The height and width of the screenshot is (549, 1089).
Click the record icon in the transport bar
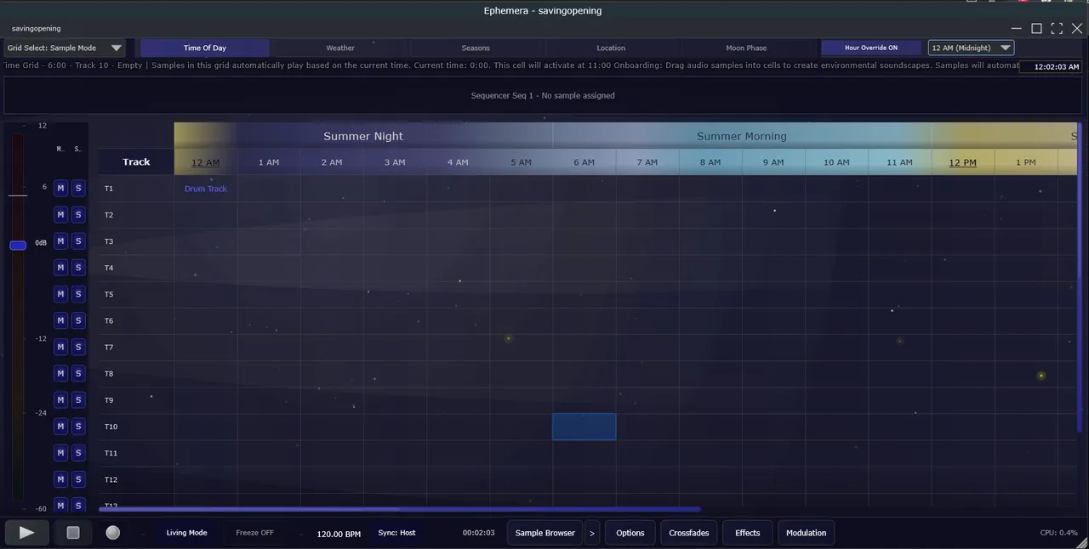tap(112, 533)
